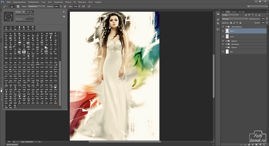Enable airbrush-style build-up icon

[83, 6]
